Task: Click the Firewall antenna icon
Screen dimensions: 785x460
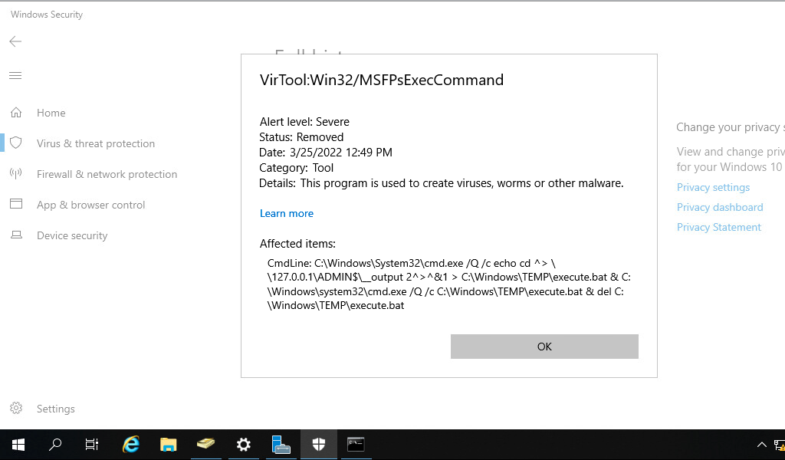Action: point(16,174)
